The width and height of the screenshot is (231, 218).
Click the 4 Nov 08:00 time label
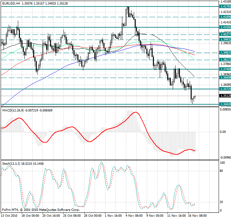point(134,215)
